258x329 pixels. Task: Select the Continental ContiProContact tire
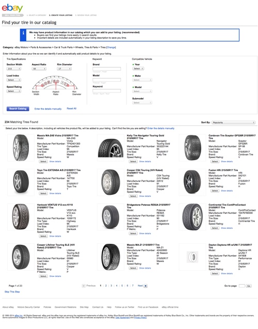pos(215,228)
